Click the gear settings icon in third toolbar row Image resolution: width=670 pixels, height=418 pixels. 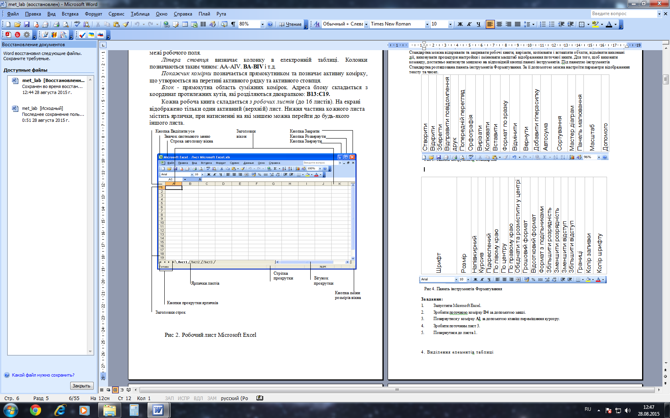click(x=27, y=35)
